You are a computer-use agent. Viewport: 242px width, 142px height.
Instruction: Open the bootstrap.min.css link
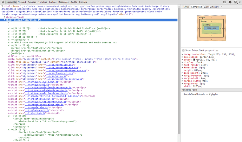(62, 68)
